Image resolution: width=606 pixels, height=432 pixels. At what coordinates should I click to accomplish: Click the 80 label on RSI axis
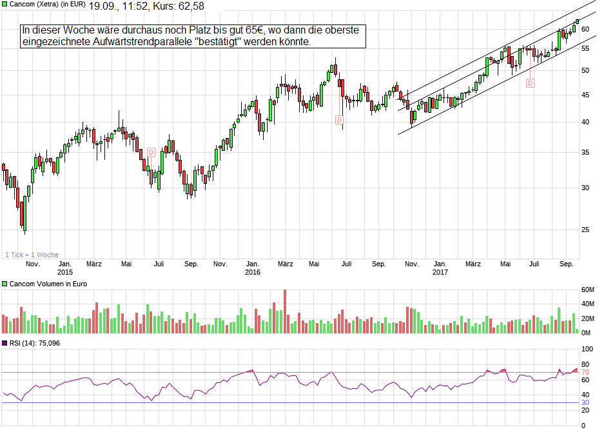point(585,365)
